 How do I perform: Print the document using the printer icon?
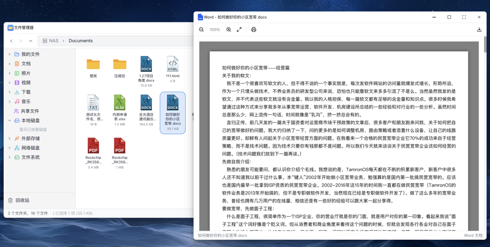[x=254, y=30]
